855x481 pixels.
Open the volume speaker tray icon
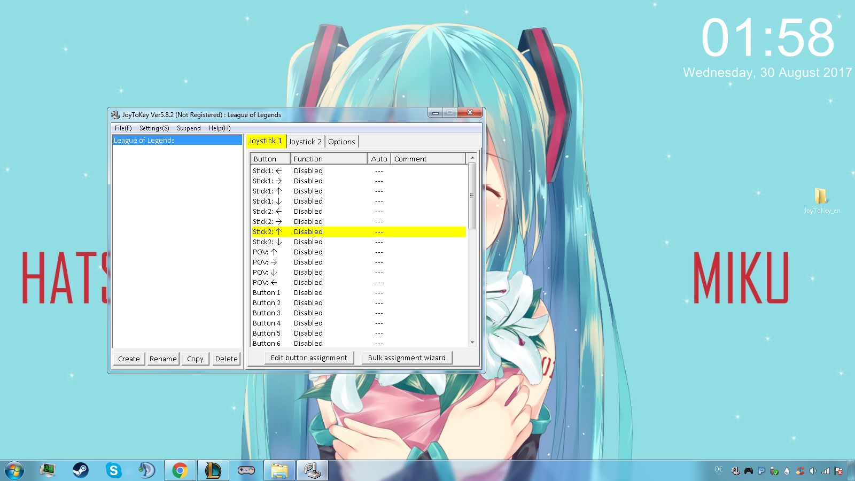pos(813,471)
